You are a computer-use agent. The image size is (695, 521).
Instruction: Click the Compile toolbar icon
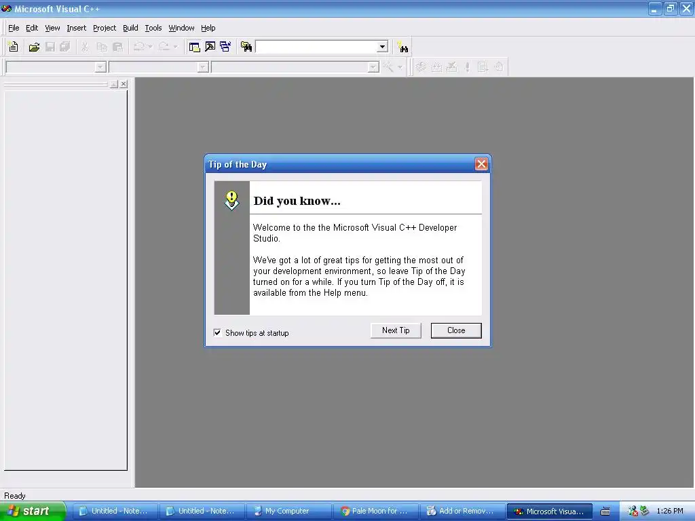(x=421, y=67)
